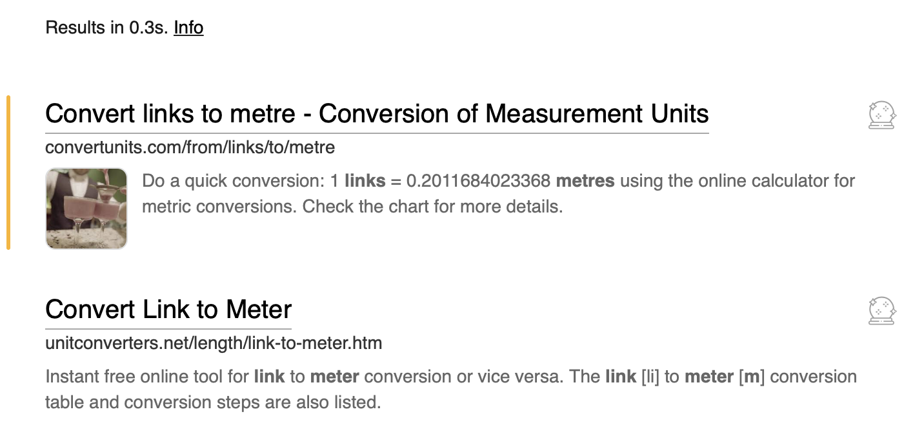This screenshot has height=443, width=924.
Task: Open the Info link beside results time
Action: [188, 28]
